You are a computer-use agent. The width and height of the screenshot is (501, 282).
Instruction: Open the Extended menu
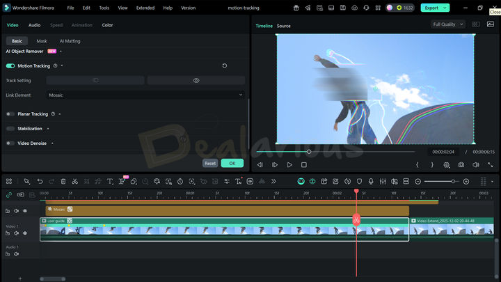click(x=145, y=8)
